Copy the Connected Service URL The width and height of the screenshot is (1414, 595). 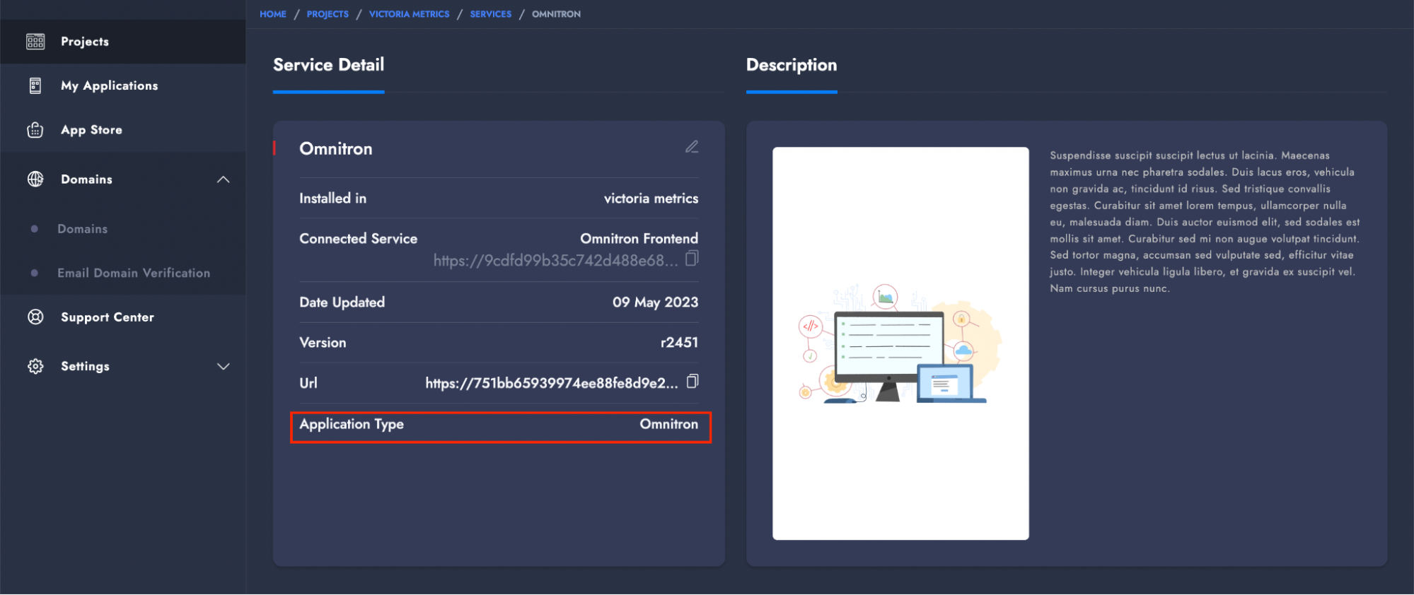pyautogui.click(x=692, y=259)
